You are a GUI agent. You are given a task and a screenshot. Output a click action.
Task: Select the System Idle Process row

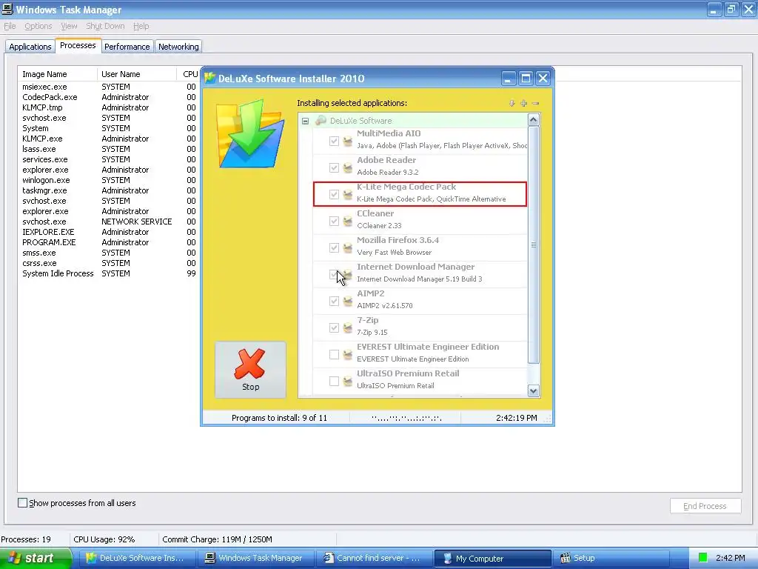(x=109, y=273)
